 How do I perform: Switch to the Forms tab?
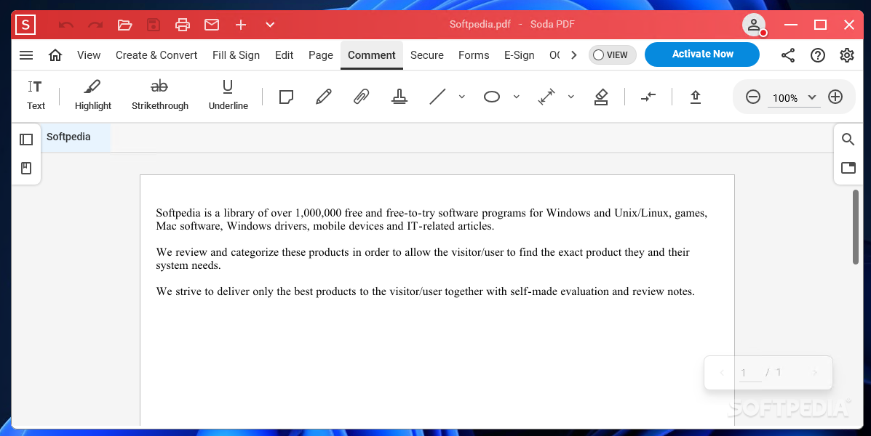474,55
